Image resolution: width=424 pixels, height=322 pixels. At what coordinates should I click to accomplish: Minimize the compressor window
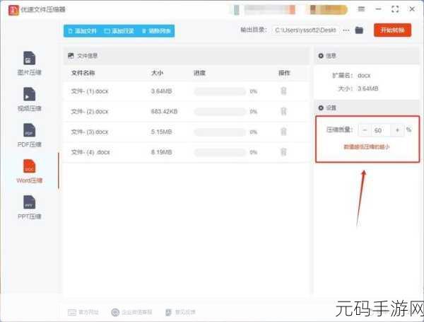(378, 9)
